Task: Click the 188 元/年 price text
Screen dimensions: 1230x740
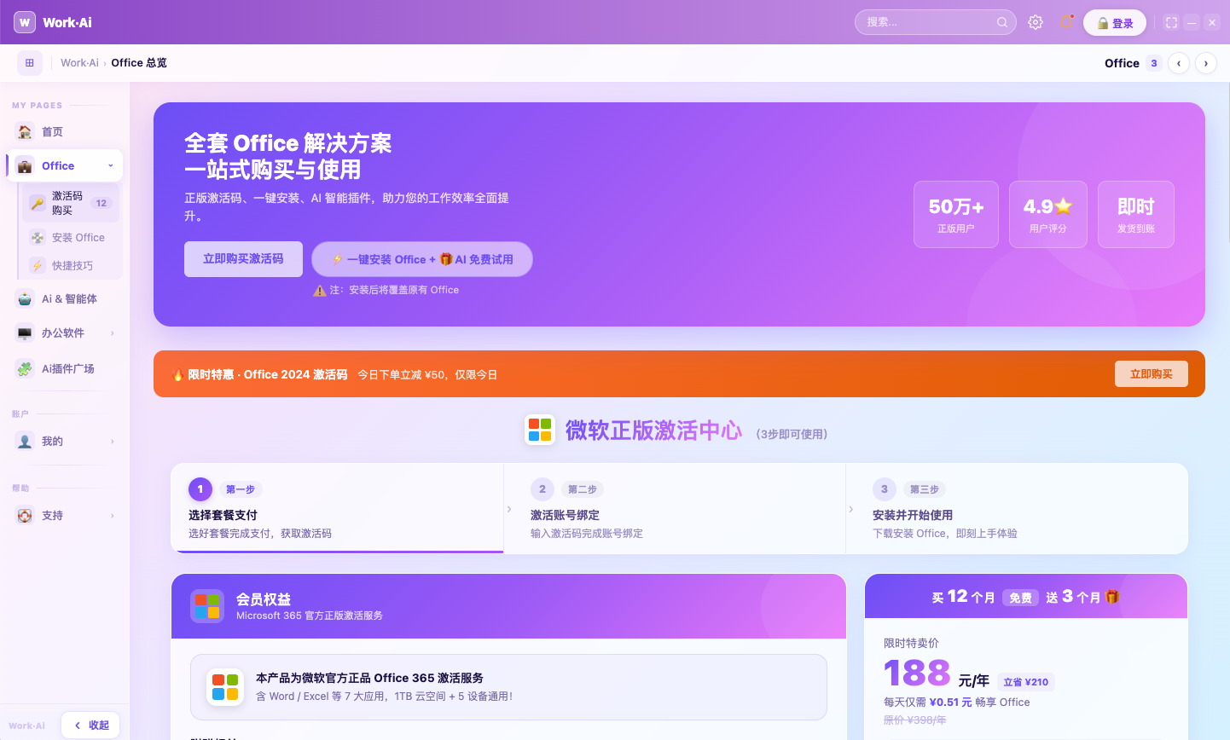Action: pos(937,674)
